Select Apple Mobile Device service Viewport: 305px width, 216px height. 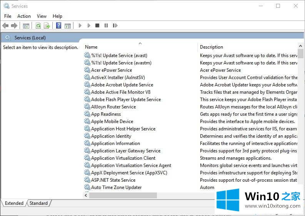tap(112, 121)
